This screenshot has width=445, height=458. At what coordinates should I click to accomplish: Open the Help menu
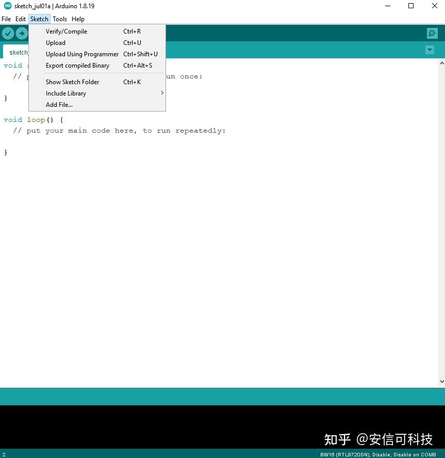pyautogui.click(x=78, y=19)
